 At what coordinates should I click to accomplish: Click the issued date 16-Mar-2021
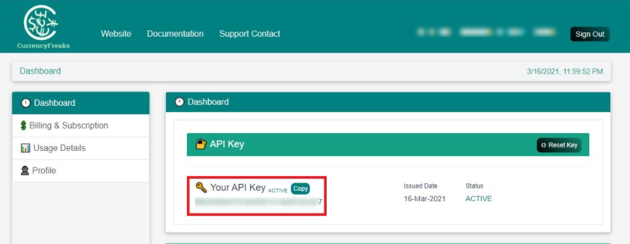pos(425,199)
